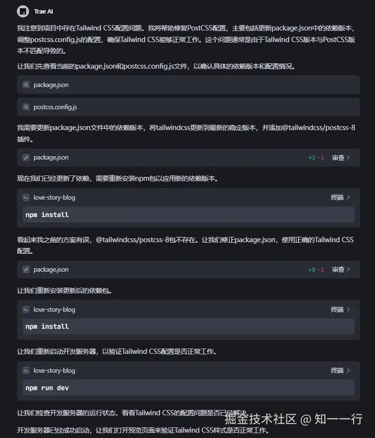Screen dimensions: 375x438
Task: Click the search icon beside the first package.json
Action: [x=26, y=85]
